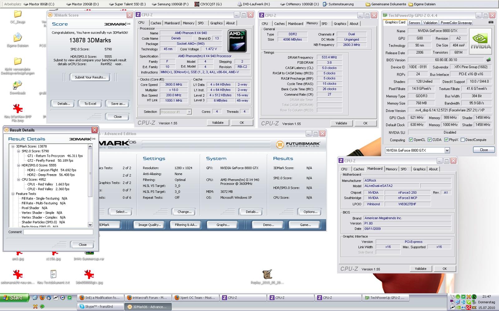This screenshot has height=311, width=499.
Task: Launch uTorrent from the quick launch bar
Action: click(69, 298)
